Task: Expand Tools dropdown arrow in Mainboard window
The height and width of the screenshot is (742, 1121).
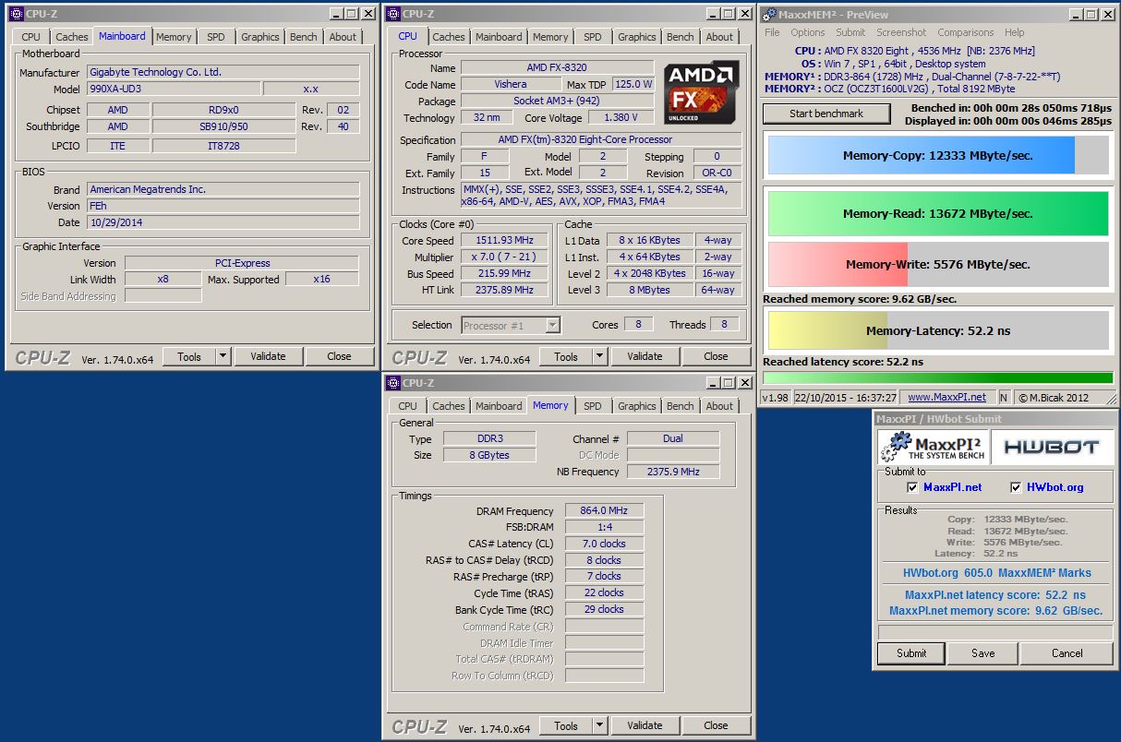Action: click(223, 356)
